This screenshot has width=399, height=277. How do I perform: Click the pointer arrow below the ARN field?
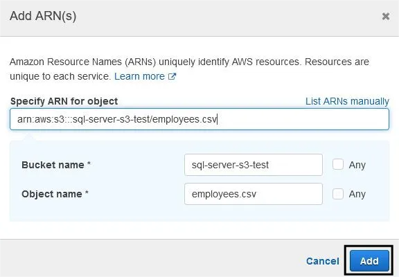[29, 136]
